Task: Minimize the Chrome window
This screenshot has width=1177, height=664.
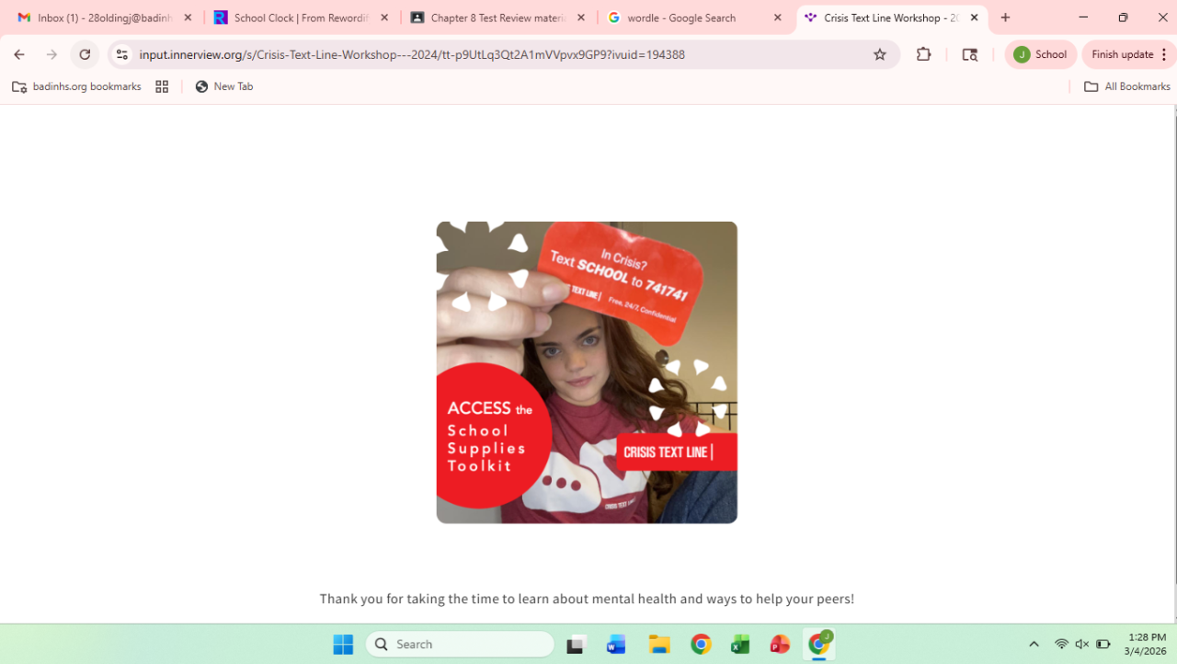Action: point(1083,17)
